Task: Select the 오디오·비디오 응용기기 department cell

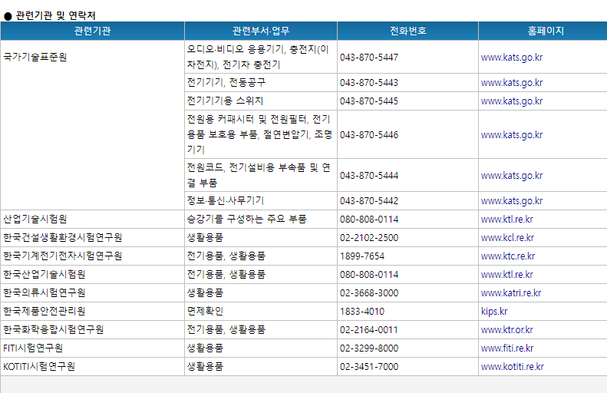Action: click(x=261, y=57)
